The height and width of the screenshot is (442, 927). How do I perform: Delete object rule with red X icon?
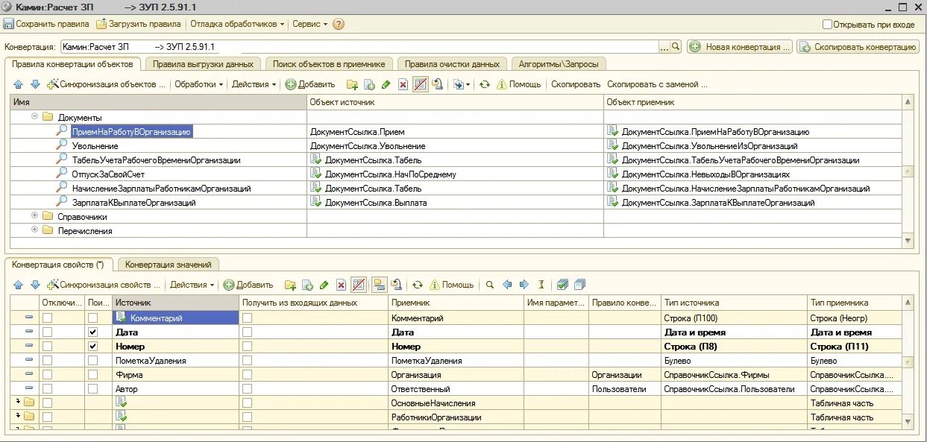[403, 84]
